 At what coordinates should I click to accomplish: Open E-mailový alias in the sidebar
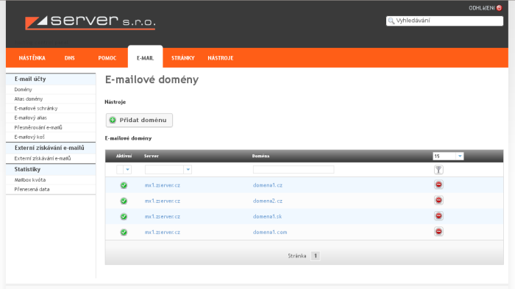click(30, 118)
